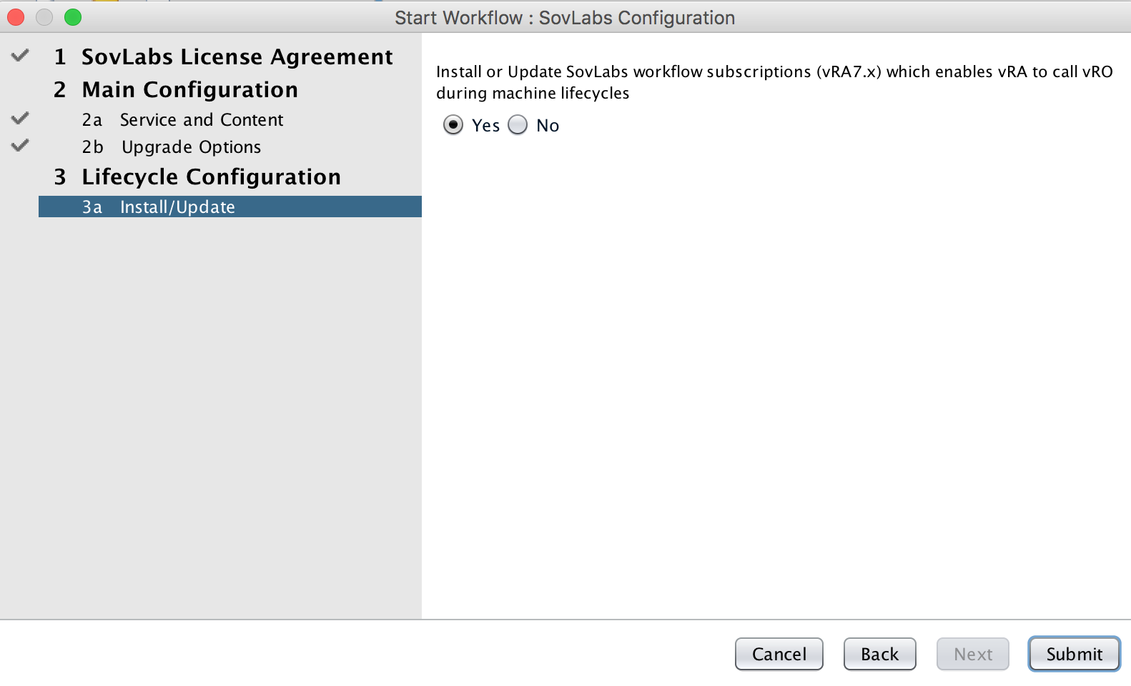Click the greyed-out Next button
Screen dimensions: 1131x686
click(x=972, y=654)
